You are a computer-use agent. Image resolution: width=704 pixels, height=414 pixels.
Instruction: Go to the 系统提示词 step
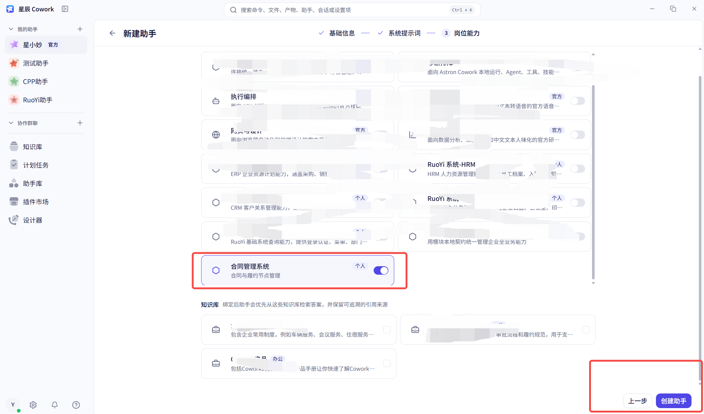(x=399, y=33)
